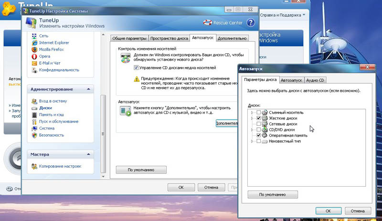
Task: Open Пуск и обслуживание settings link
Action: [x=59, y=121]
